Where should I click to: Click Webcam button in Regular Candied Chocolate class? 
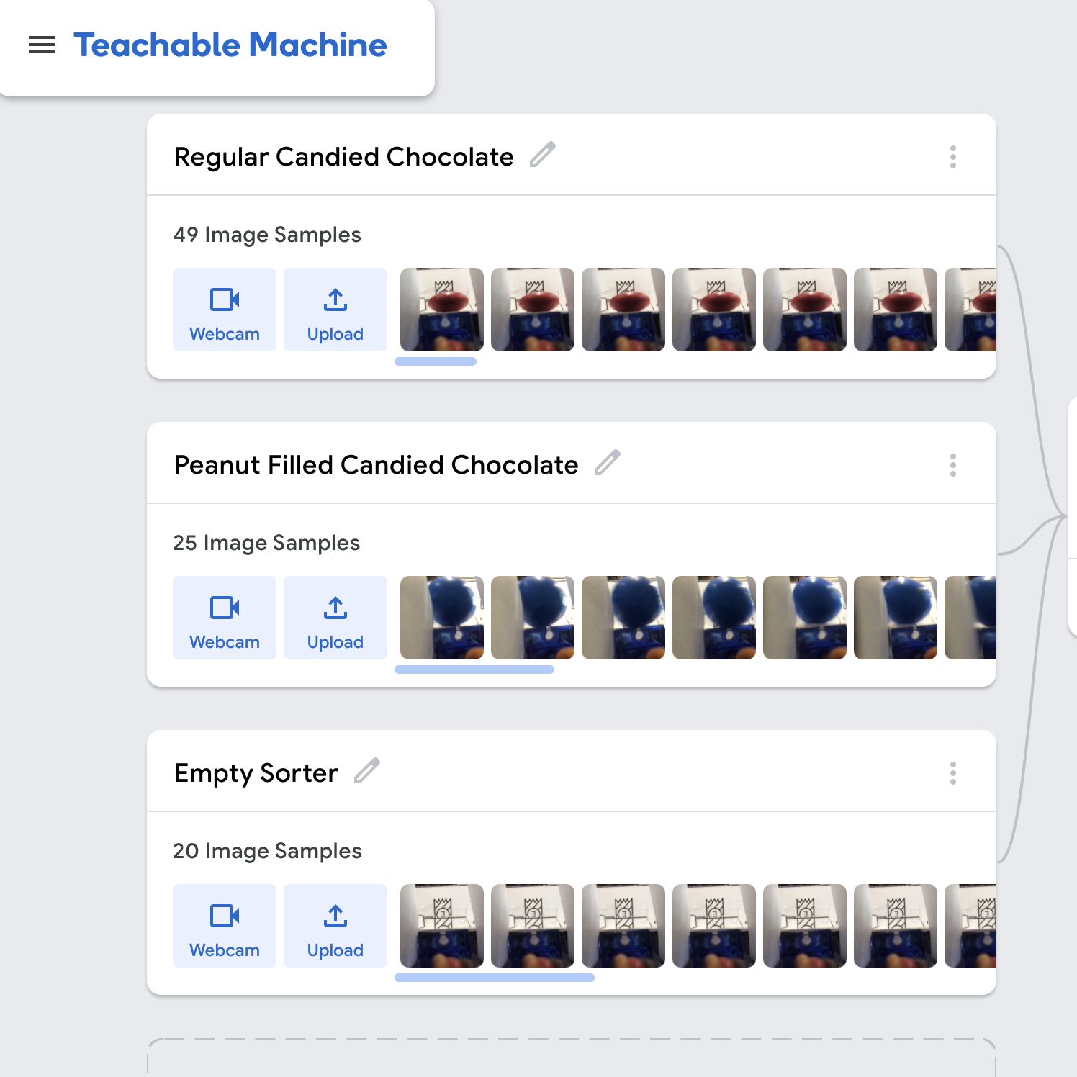coord(225,310)
